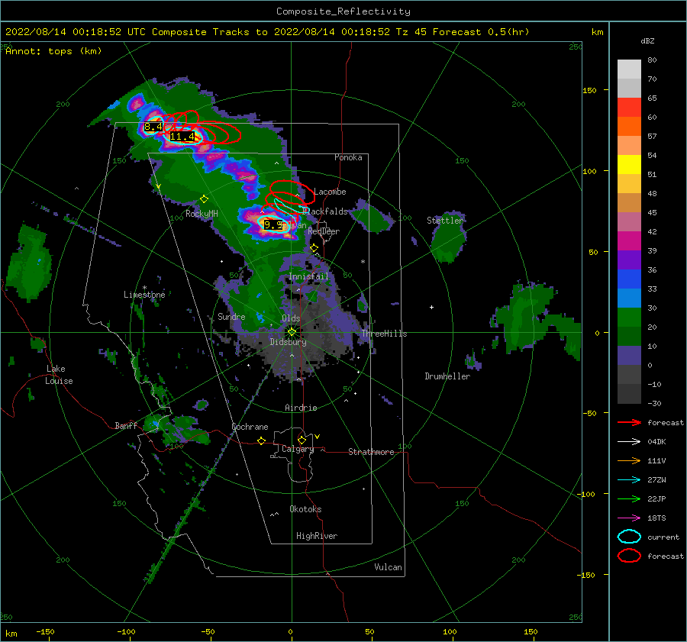Click the Okotoks label
Viewport: 687px width, 642px height.
[x=305, y=509]
